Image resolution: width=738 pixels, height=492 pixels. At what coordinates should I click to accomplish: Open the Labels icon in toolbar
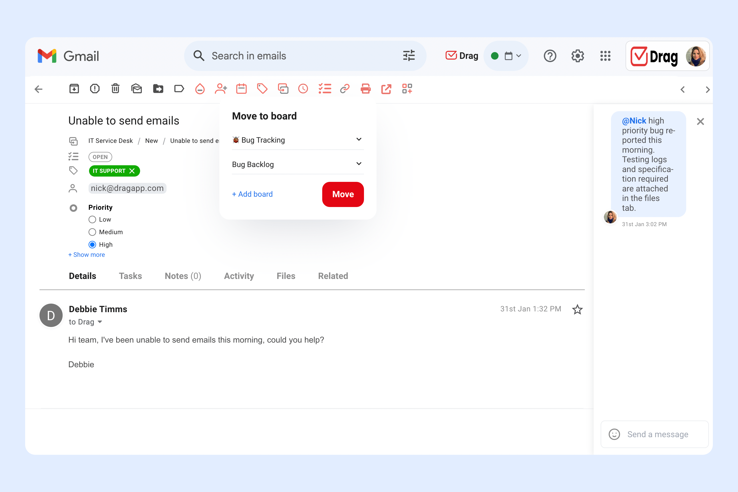(x=179, y=89)
